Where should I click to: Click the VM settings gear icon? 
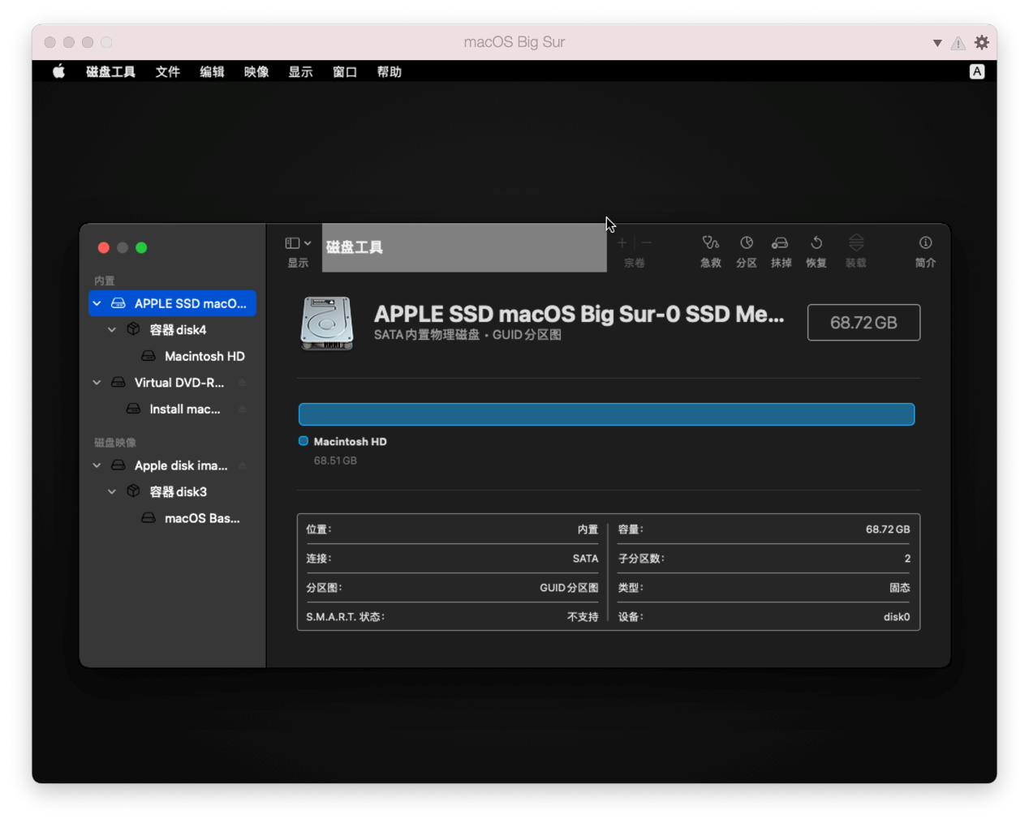click(x=982, y=42)
